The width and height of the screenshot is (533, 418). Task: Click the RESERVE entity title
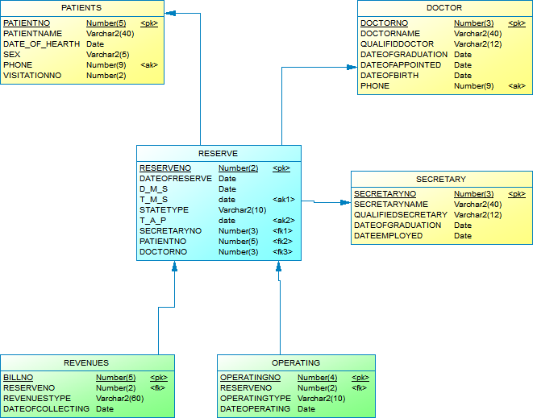tap(218, 153)
